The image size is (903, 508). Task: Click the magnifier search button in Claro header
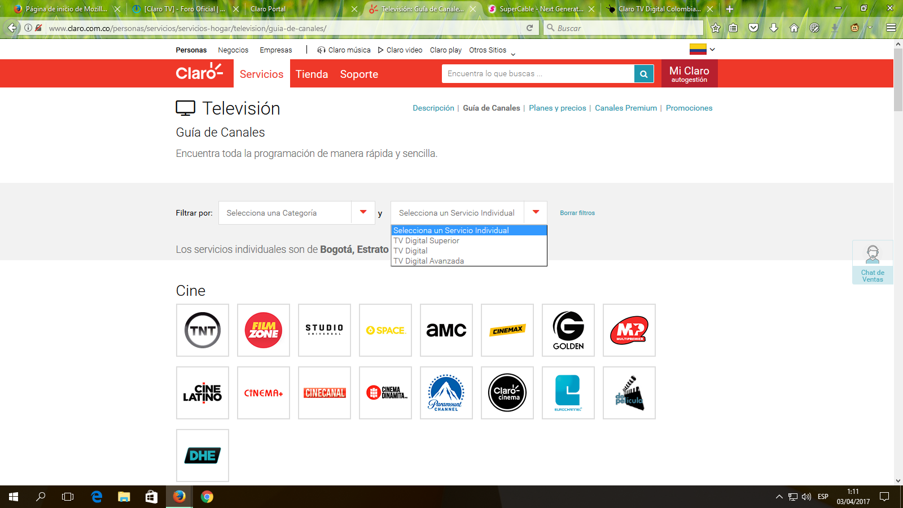coord(643,74)
